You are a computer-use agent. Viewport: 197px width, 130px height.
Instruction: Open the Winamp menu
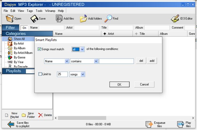(50, 11)
